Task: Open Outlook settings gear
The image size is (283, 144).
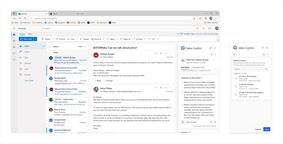Action: [x=210, y=29]
